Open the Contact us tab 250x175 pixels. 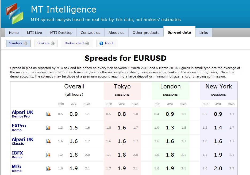pyautogui.click(x=90, y=32)
